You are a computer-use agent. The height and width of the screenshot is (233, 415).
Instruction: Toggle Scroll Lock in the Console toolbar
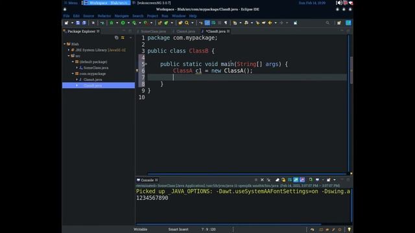pos(283,180)
